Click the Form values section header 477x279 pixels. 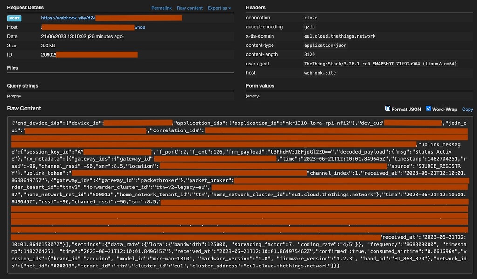259,86
